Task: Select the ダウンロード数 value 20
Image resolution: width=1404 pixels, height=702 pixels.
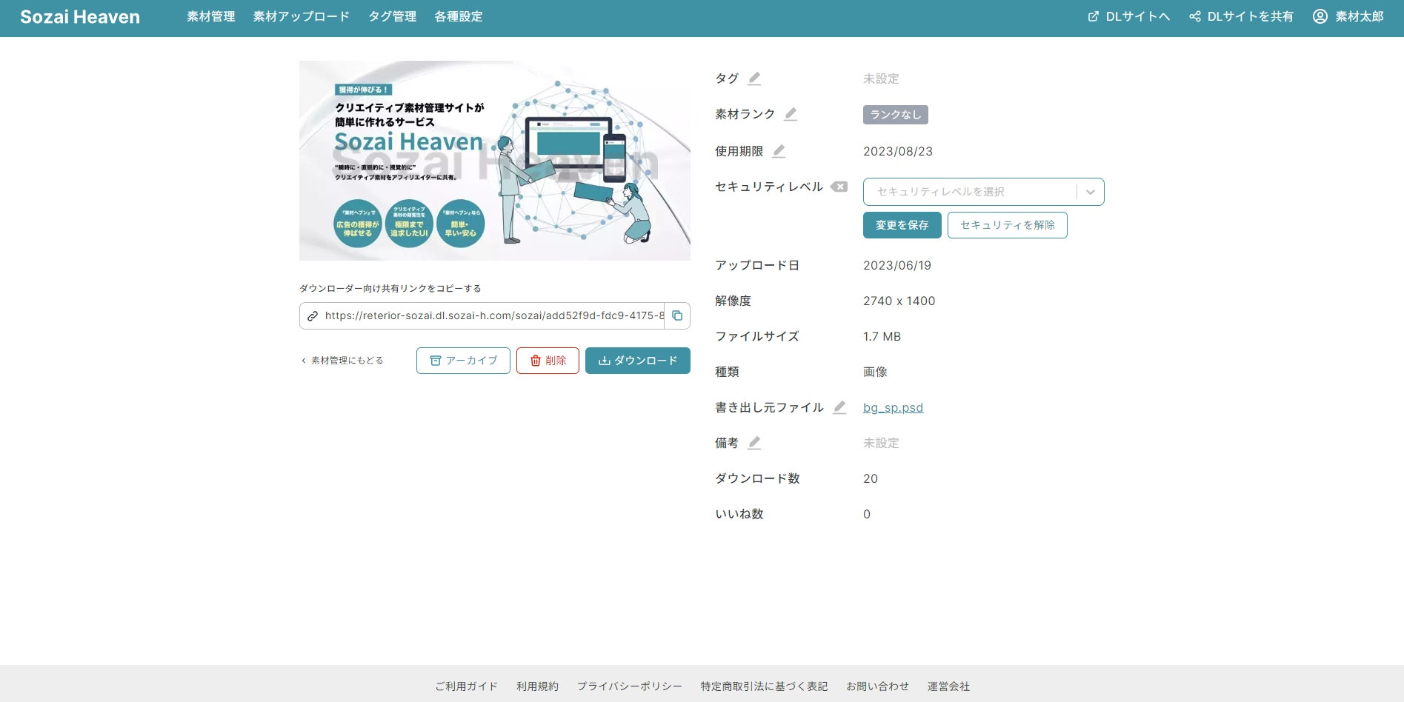Action: (871, 478)
